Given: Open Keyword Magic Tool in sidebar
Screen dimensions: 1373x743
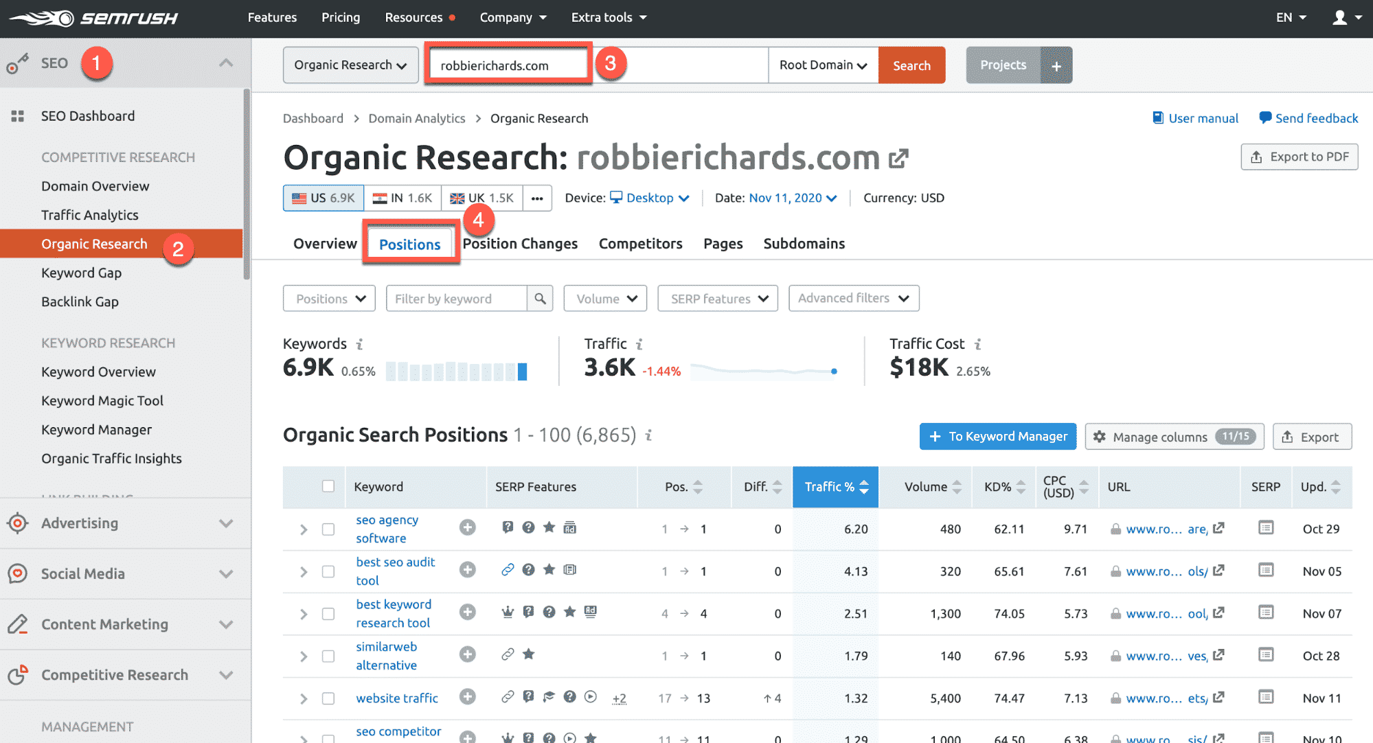Looking at the screenshot, I should click(x=102, y=400).
